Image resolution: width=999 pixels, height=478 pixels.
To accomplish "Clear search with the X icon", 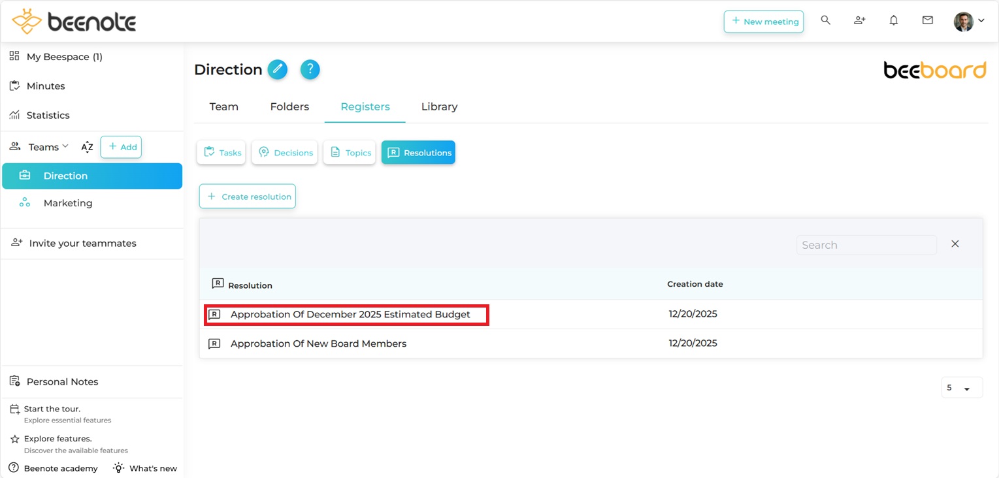I will click(x=955, y=244).
